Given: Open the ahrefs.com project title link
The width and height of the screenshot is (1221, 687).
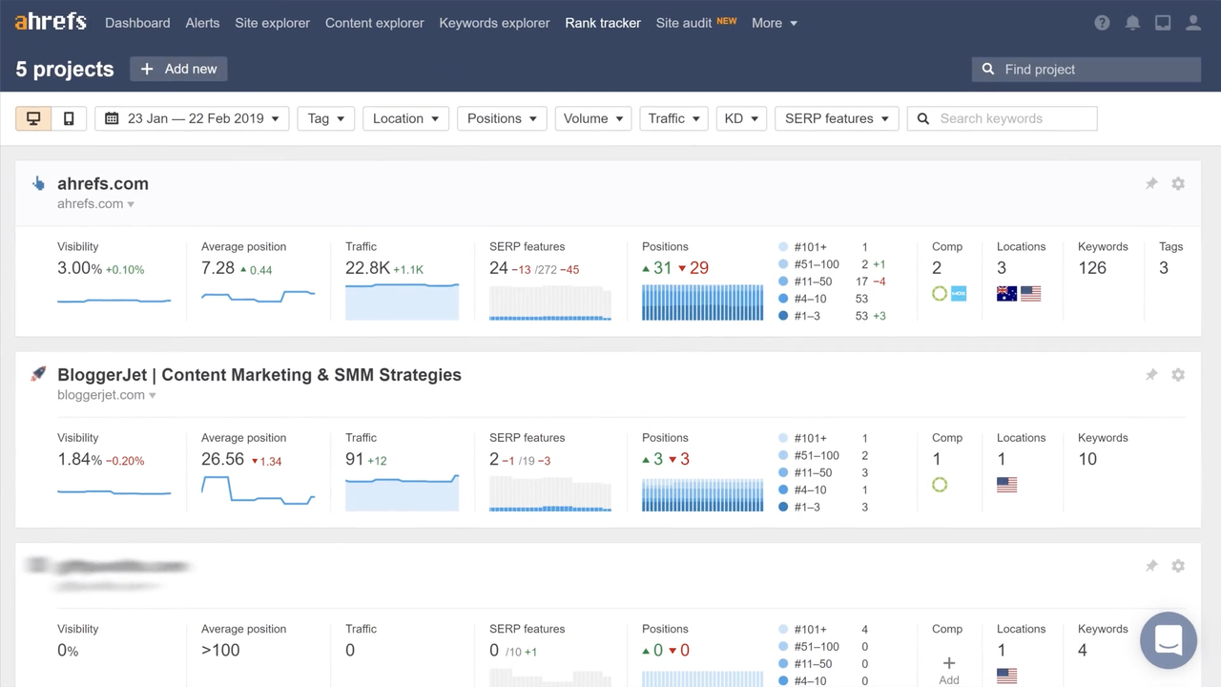Looking at the screenshot, I should tap(103, 184).
